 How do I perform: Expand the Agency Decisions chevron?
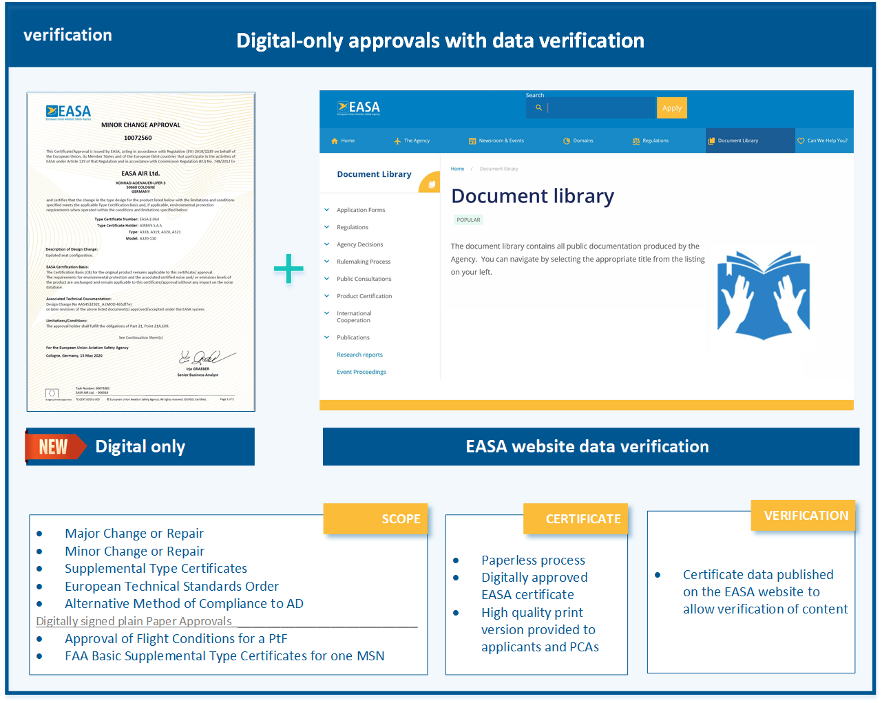[327, 244]
